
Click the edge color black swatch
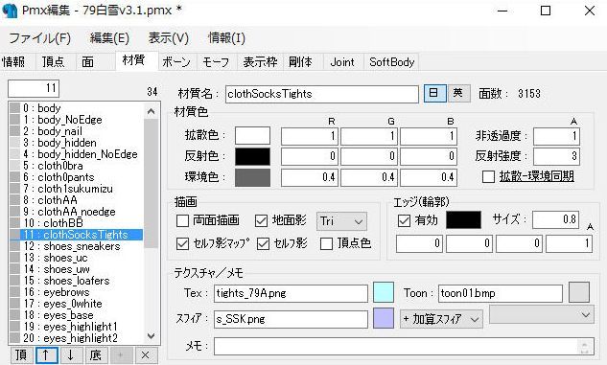[x=463, y=220]
